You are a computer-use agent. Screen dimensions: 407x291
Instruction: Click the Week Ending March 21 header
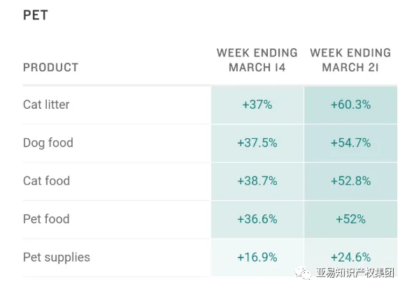pos(350,60)
